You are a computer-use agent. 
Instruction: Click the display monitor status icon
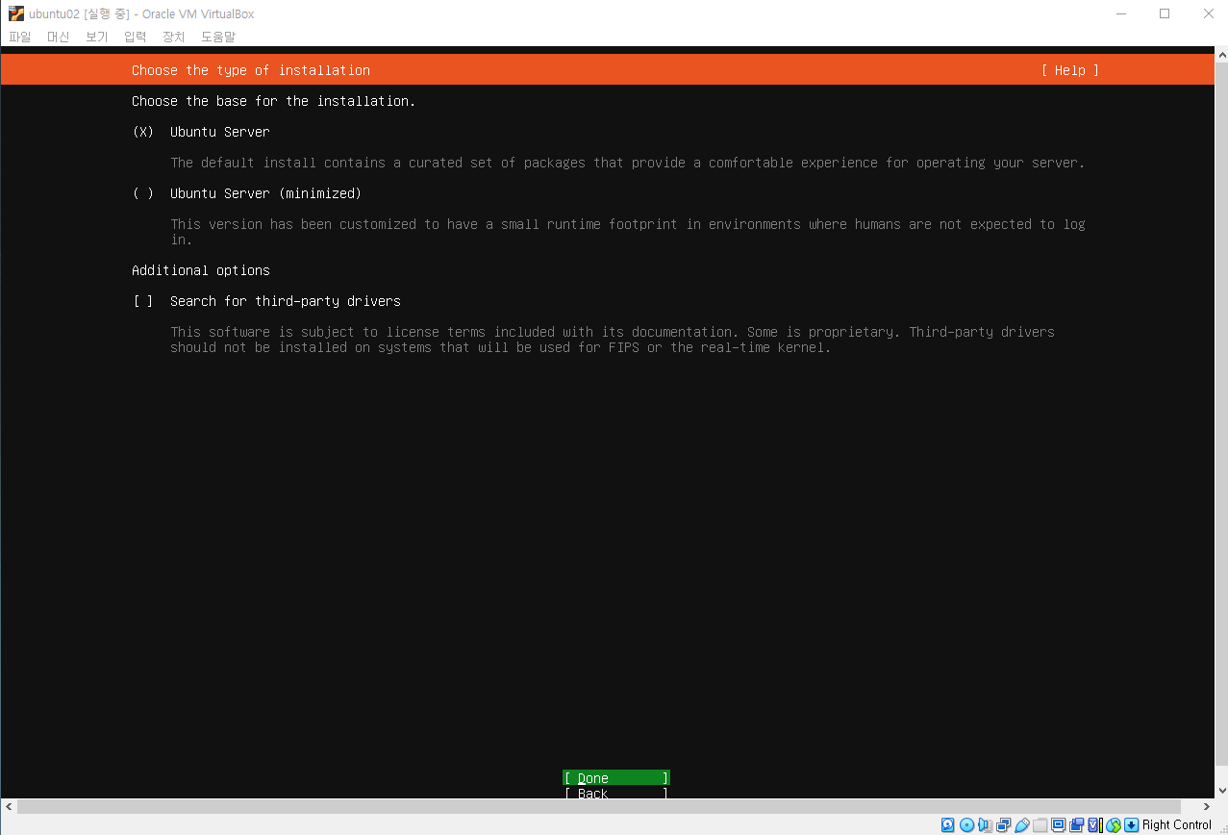pos(1058,824)
